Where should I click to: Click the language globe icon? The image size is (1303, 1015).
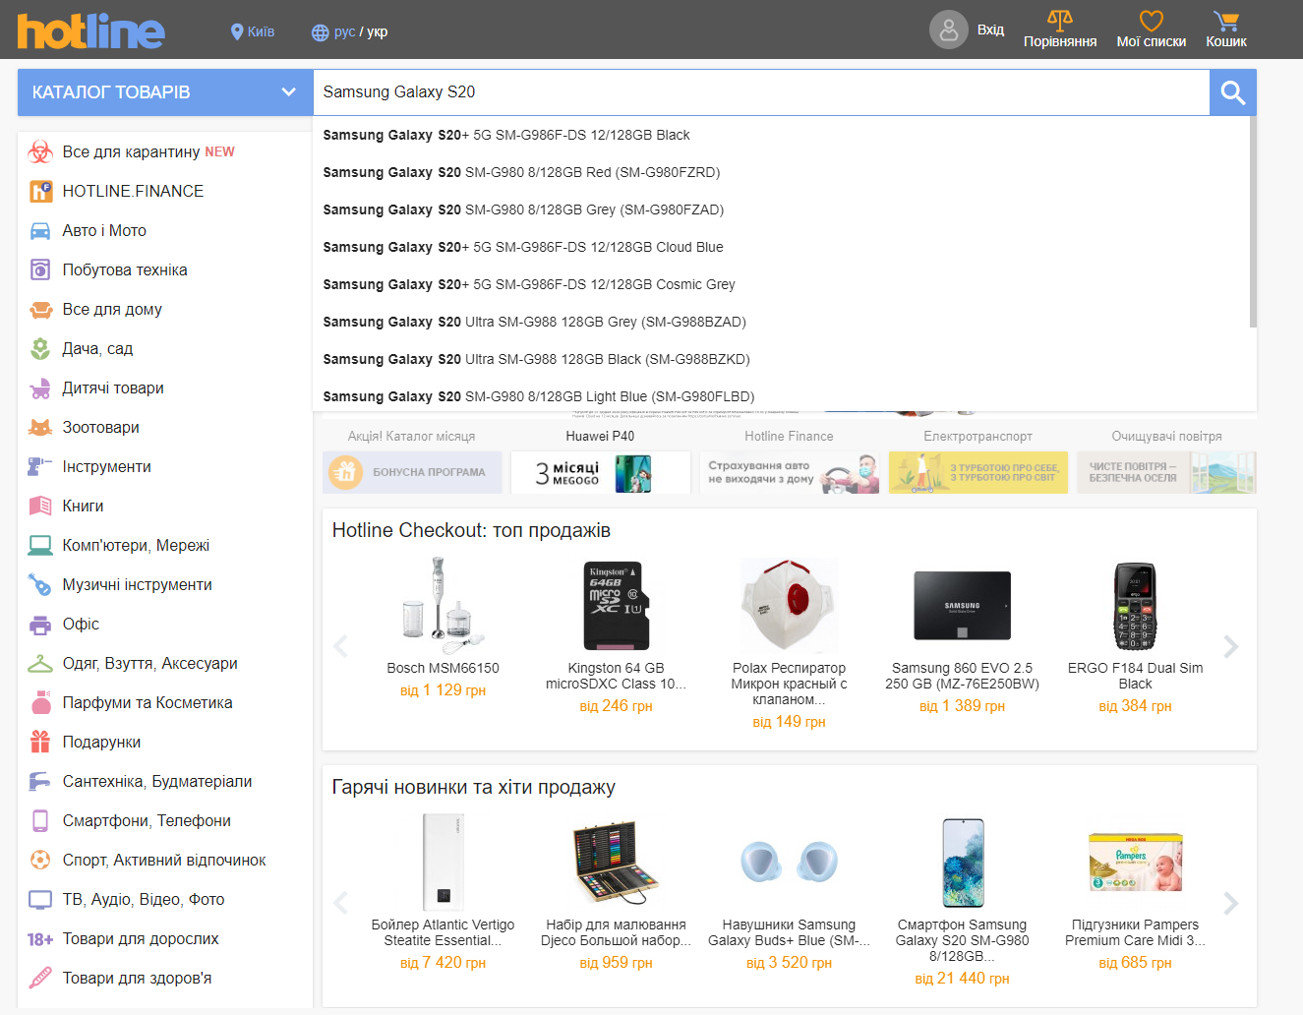coord(320,32)
